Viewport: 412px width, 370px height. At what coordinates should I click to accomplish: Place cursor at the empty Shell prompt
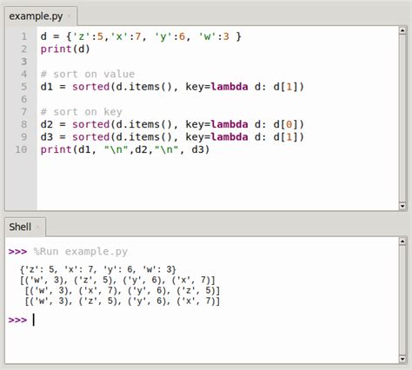click(34, 320)
